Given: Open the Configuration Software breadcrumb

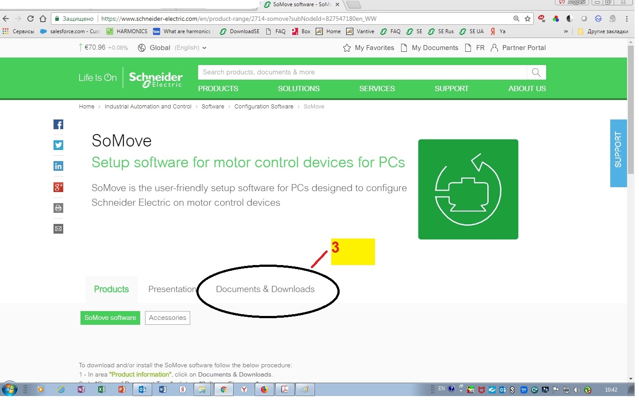Looking at the screenshot, I should [x=264, y=107].
